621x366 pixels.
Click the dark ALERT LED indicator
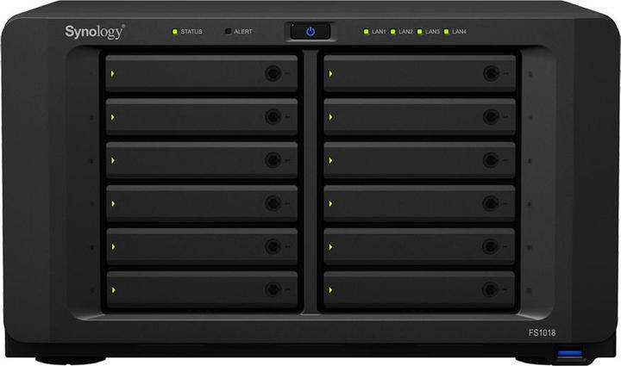(228, 31)
